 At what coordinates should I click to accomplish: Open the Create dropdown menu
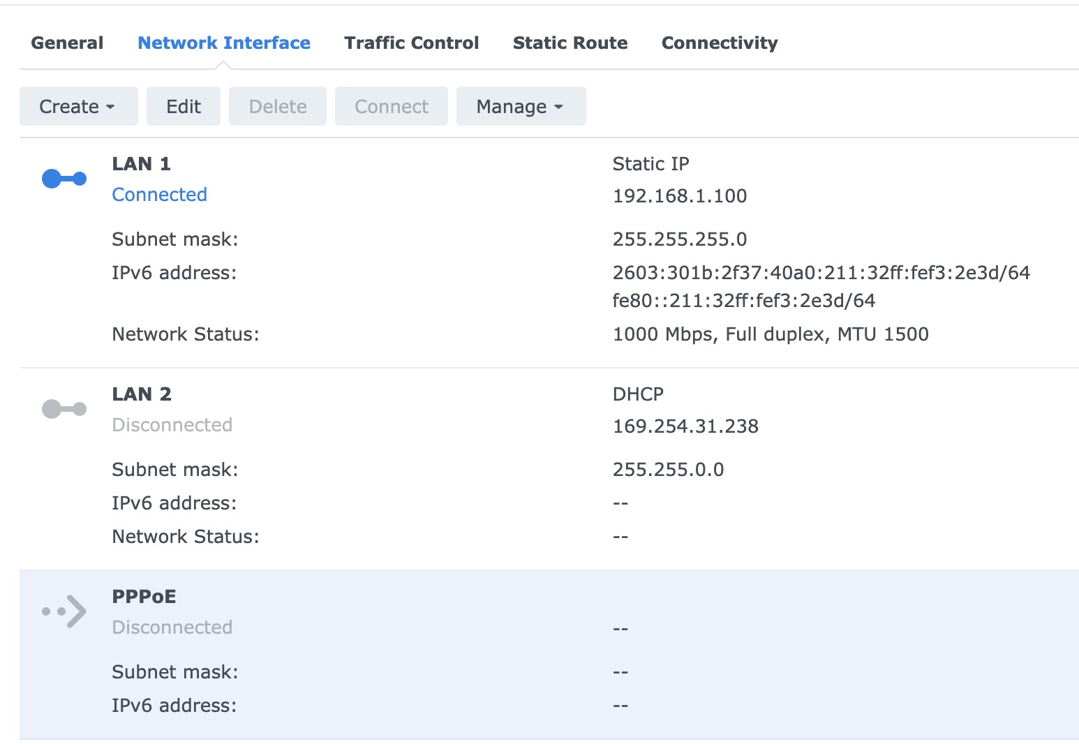78,107
